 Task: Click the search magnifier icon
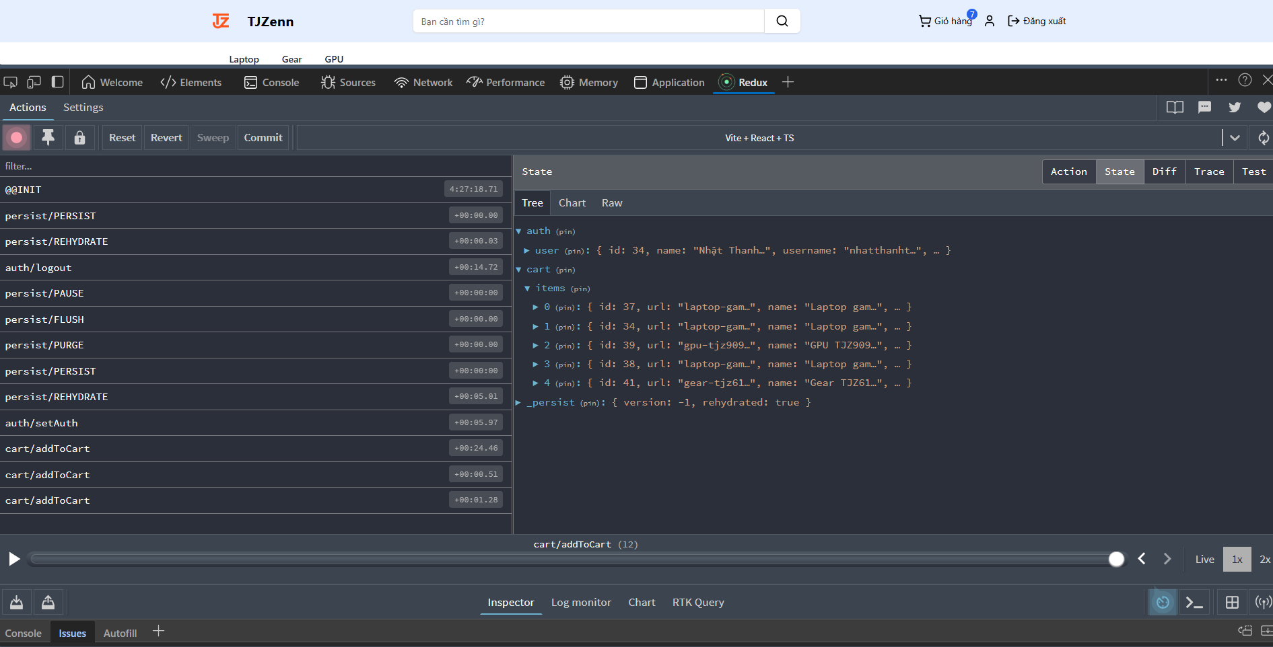coord(782,21)
